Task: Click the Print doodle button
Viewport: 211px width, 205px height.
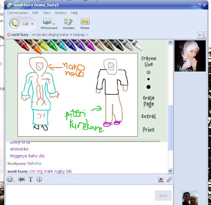Action: 149,130
